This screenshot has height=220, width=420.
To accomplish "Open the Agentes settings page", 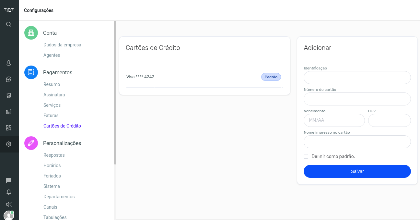I will click(x=52, y=55).
